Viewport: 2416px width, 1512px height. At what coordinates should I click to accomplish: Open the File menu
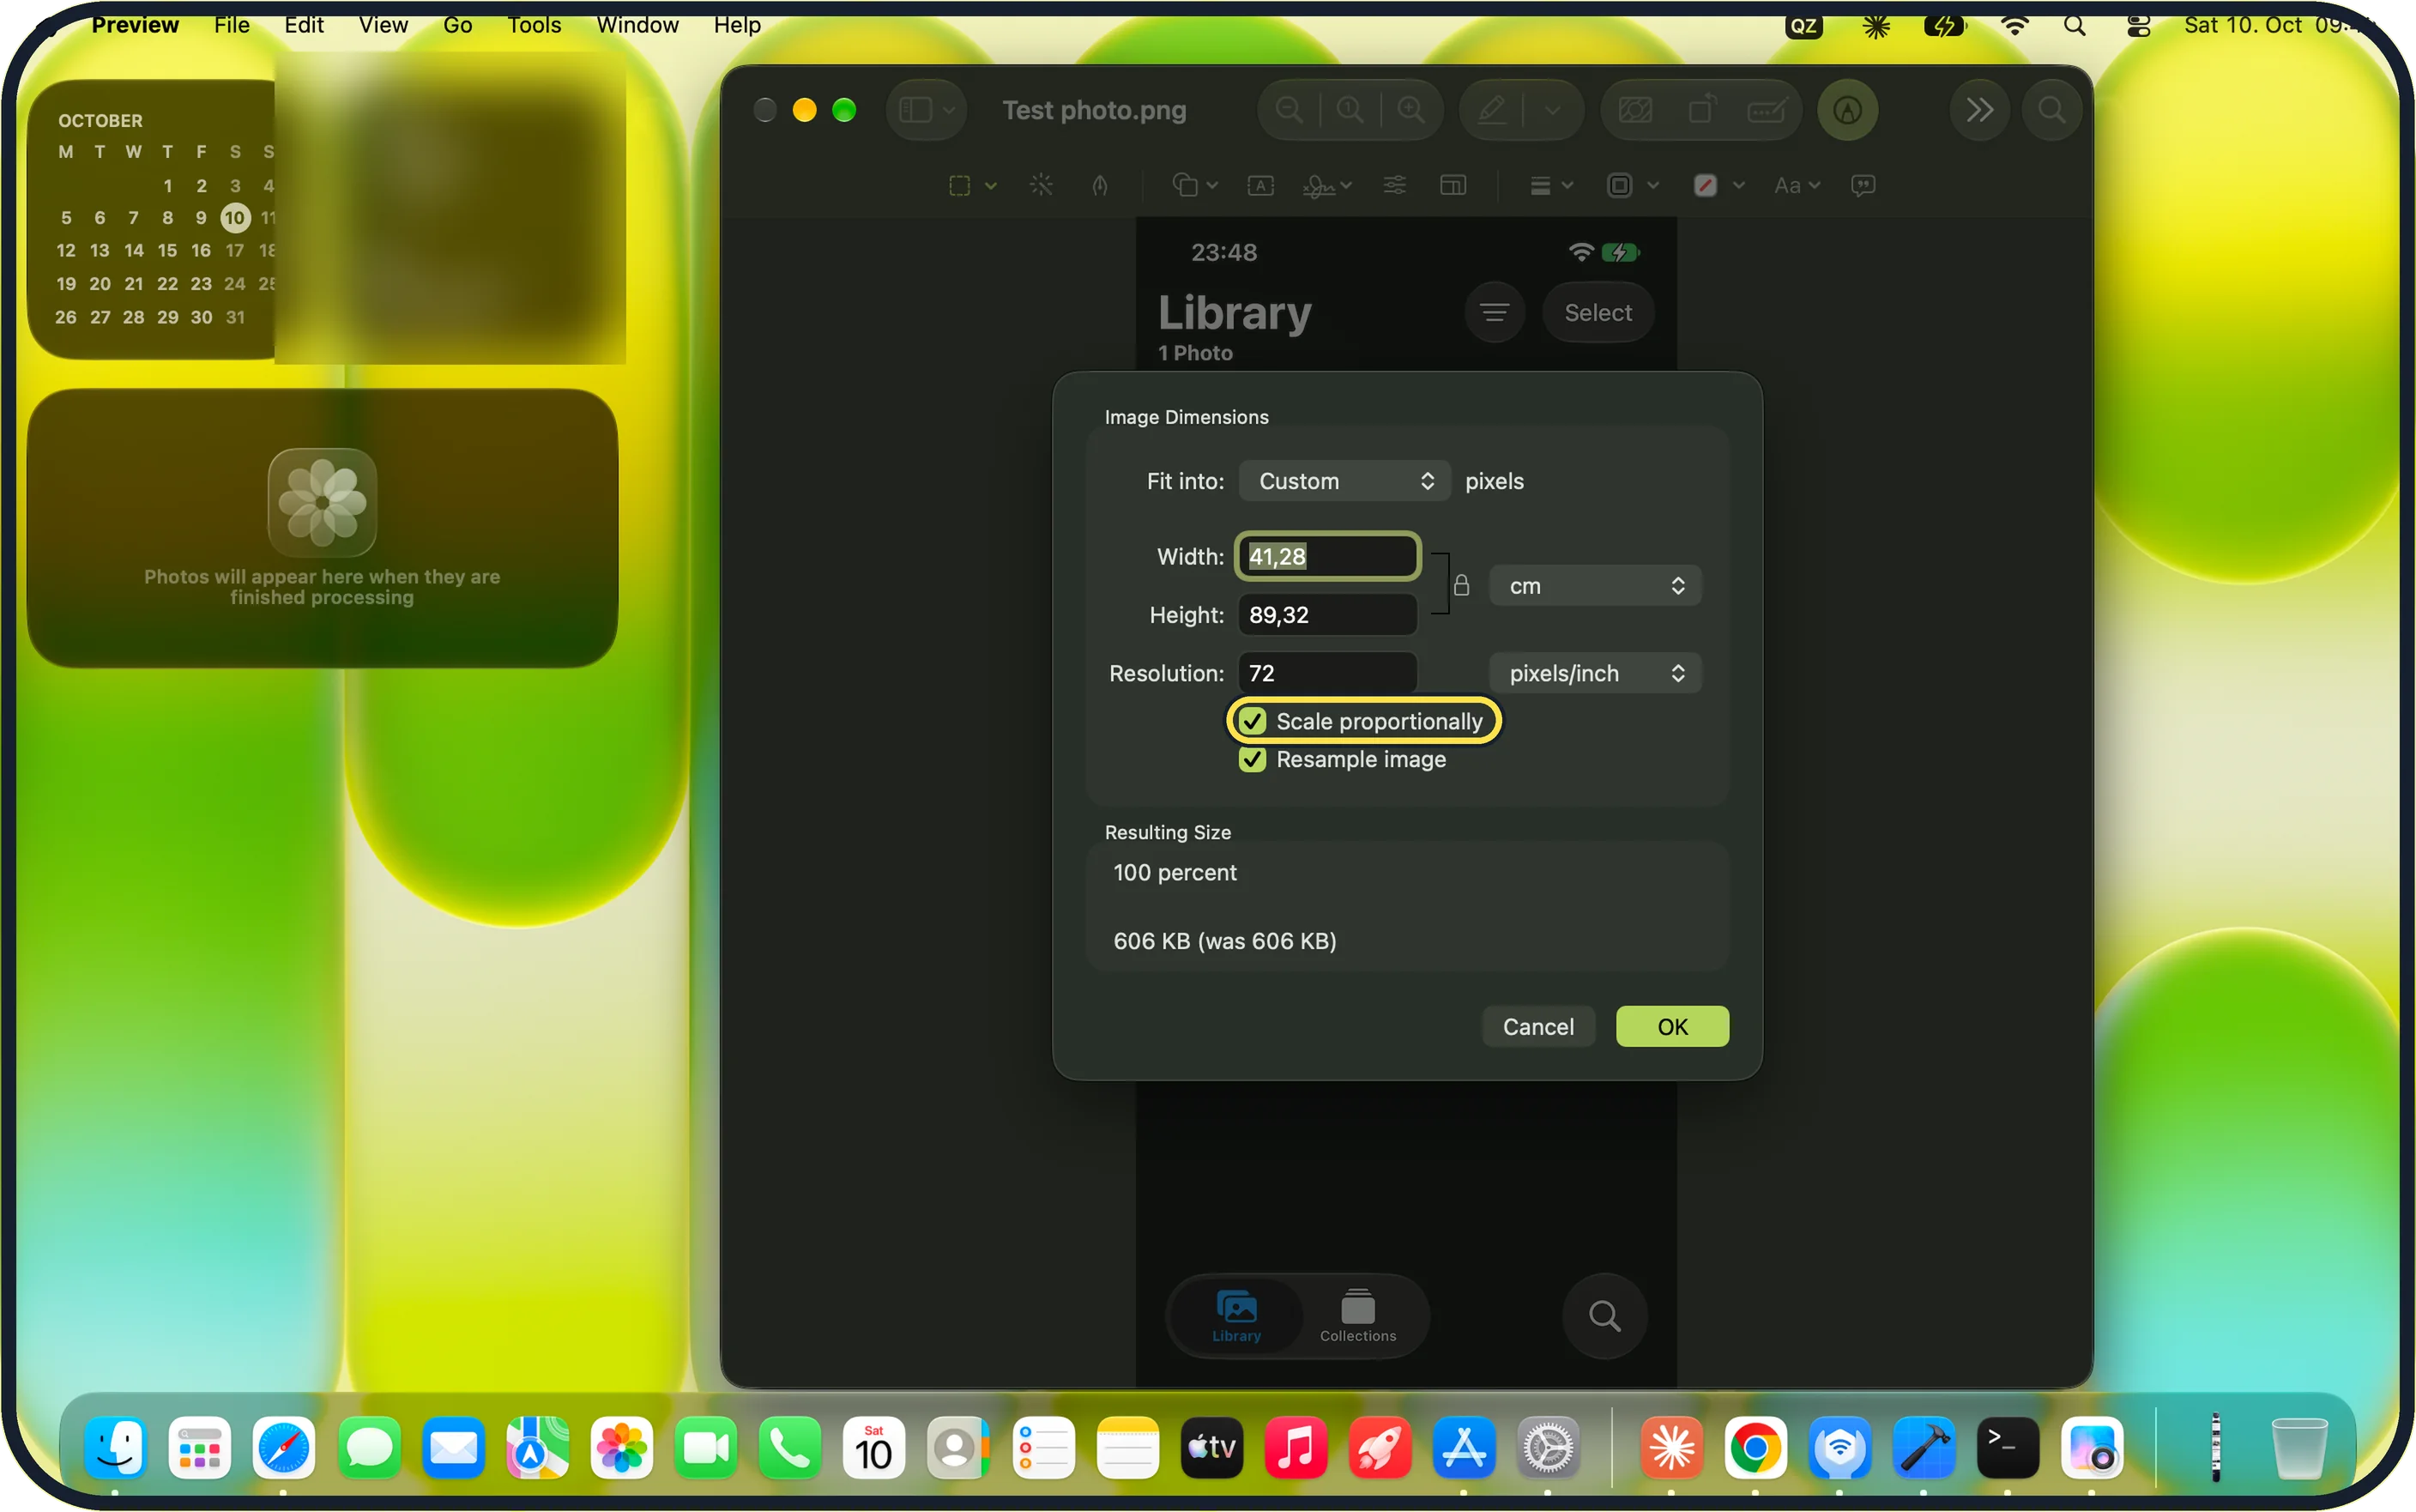[231, 25]
